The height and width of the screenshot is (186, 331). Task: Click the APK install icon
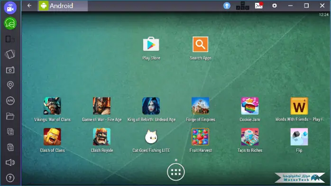pyautogui.click(x=10, y=101)
